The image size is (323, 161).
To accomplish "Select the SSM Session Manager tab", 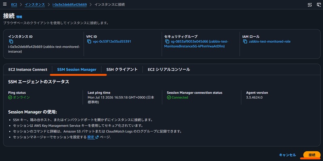I will click(77, 69).
